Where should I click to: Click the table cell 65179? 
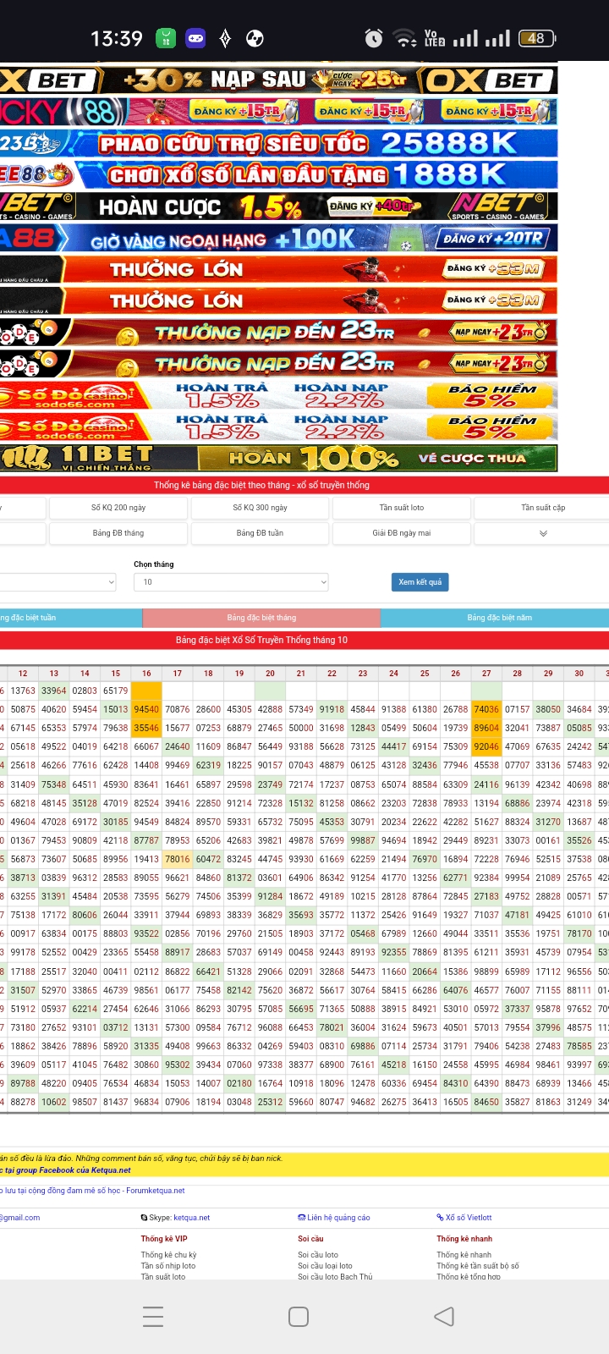(x=116, y=691)
